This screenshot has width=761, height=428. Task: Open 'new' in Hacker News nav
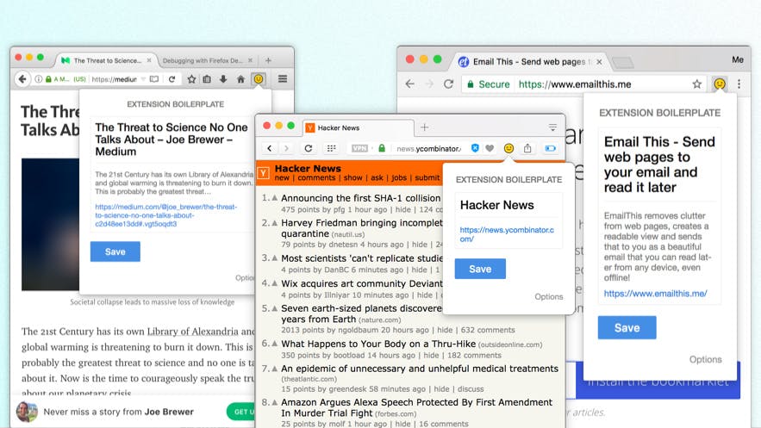coord(282,178)
